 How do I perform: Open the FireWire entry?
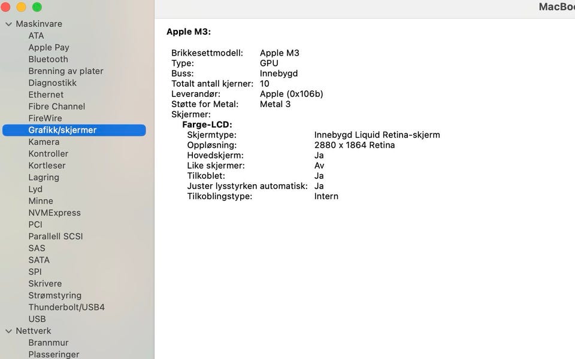[x=45, y=118]
